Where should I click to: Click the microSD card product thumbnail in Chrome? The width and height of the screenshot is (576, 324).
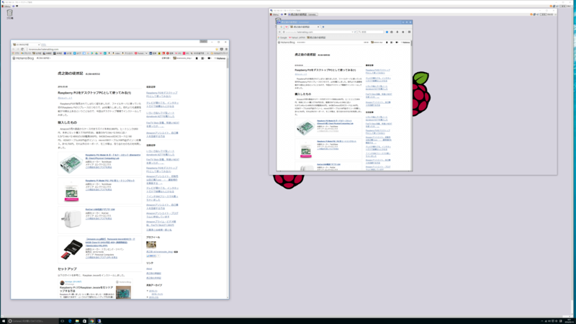coord(71,249)
